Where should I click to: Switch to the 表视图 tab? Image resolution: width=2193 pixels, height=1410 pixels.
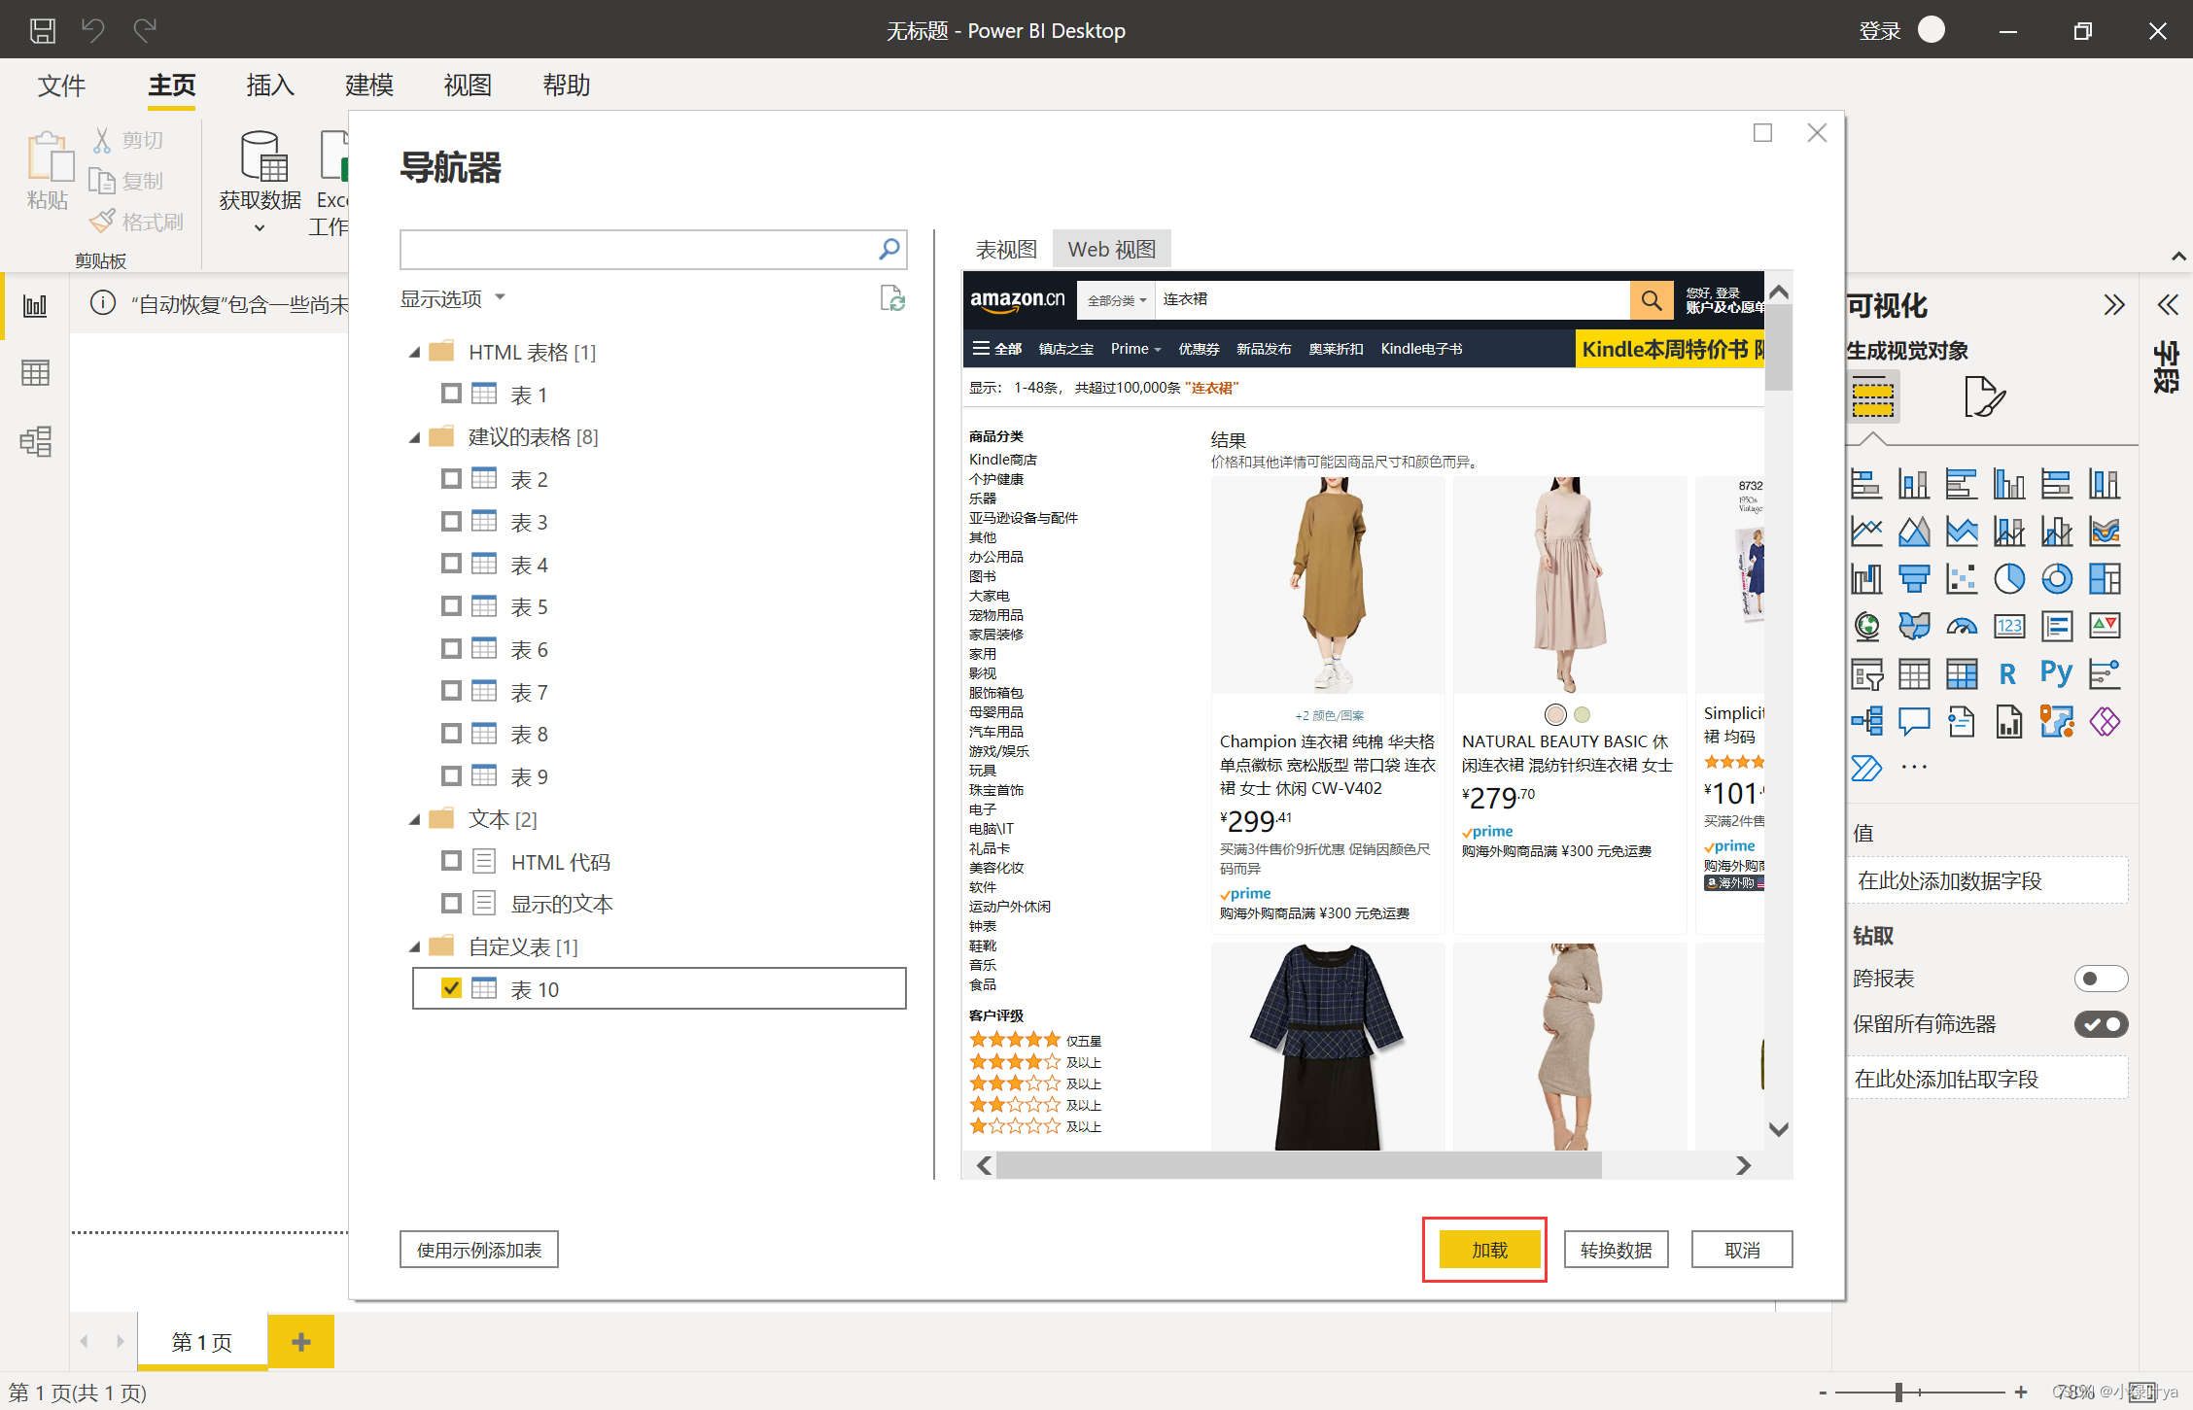[x=1006, y=250]
